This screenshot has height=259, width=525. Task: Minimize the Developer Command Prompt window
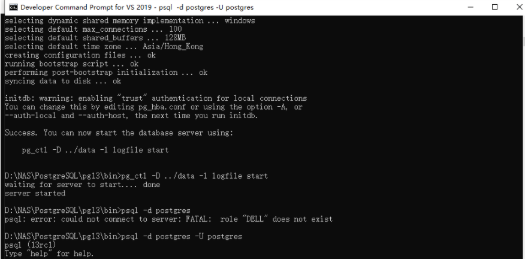pos(470,7)
